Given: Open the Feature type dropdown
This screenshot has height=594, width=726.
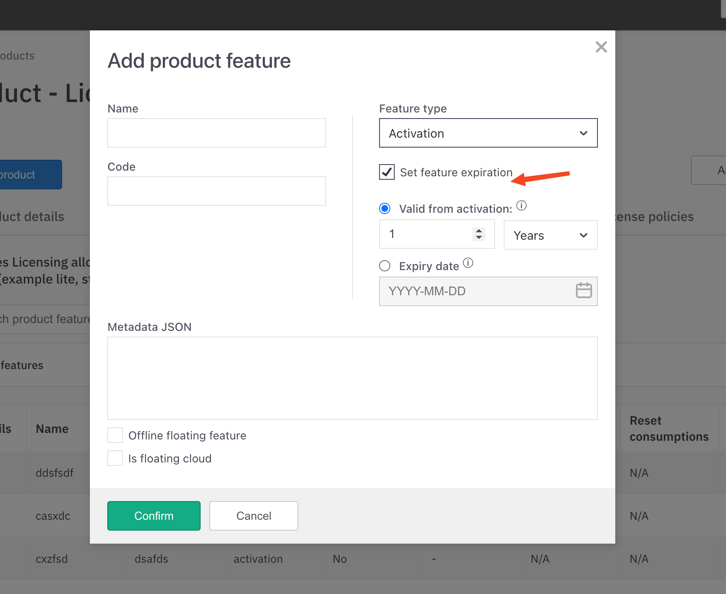Looking at the screenshot, I should (x=488, y=133).
